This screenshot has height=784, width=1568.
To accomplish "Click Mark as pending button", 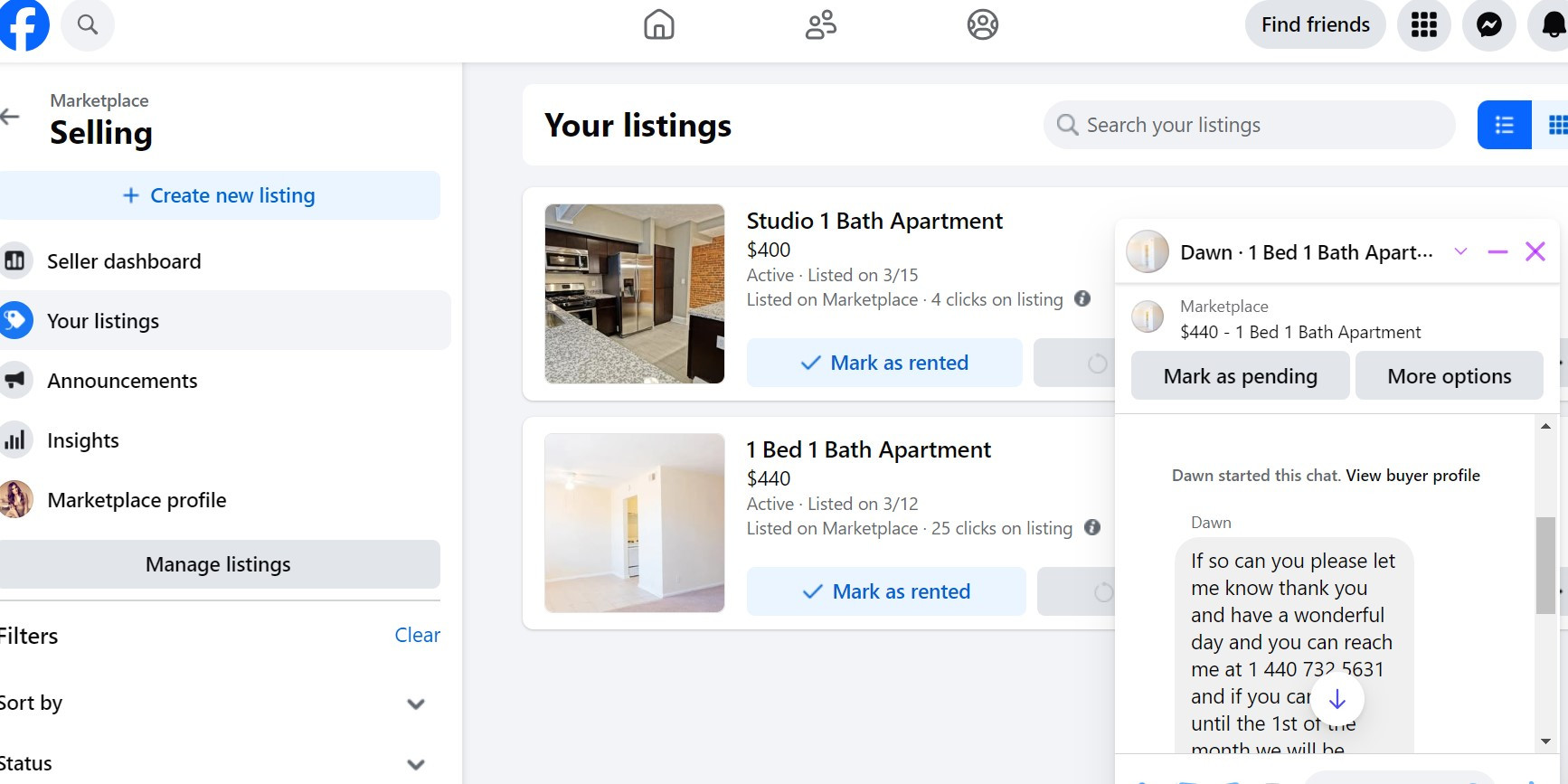I will coord(1240,375).
